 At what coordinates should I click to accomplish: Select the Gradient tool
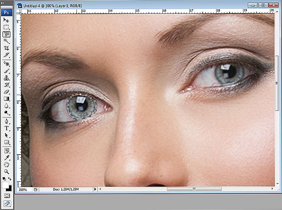(7, 99)
